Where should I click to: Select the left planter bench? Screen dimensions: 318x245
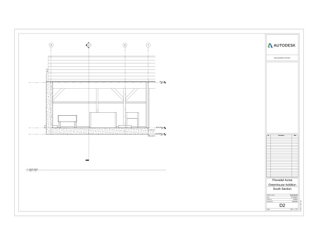(67, 121)
